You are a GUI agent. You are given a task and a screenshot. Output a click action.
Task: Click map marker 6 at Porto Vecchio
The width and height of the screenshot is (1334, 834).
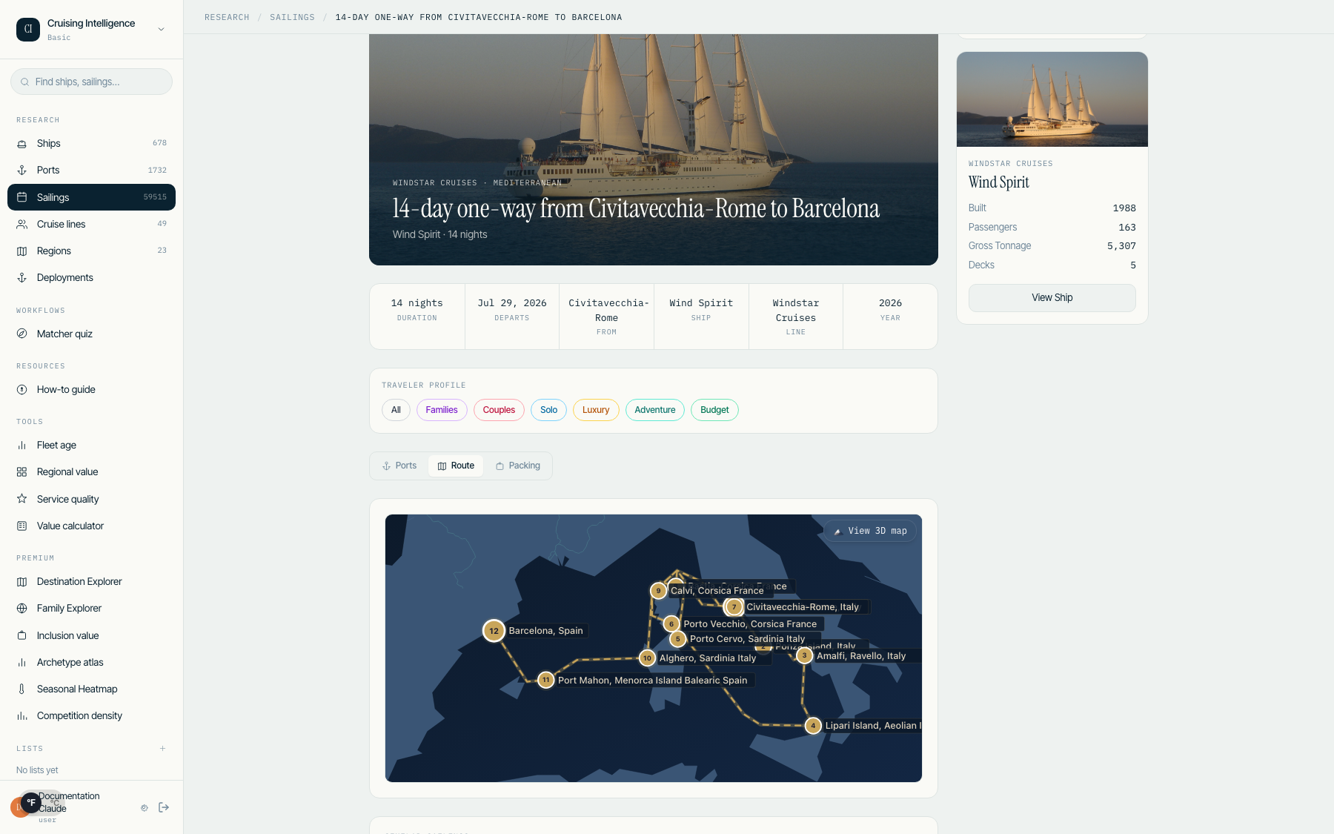tap(671, 624)
